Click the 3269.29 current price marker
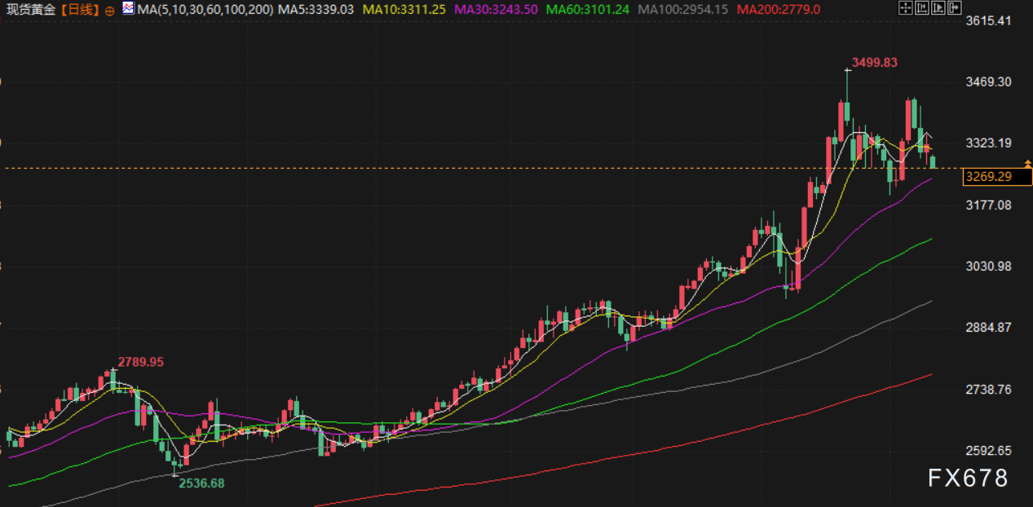Screen dimensions: 1033x507 point(987,176)
